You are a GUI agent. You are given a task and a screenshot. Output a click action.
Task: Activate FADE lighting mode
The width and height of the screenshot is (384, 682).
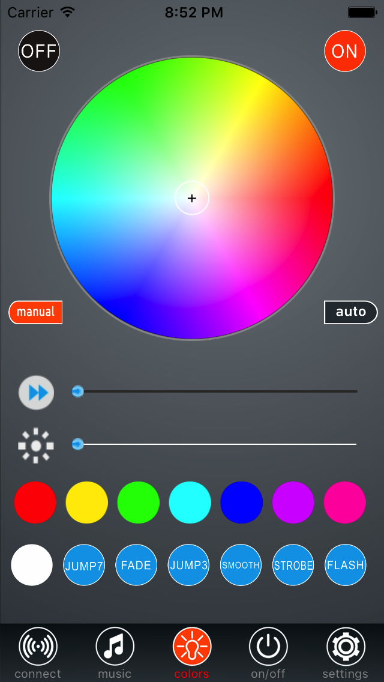click(x=136, y=565)
